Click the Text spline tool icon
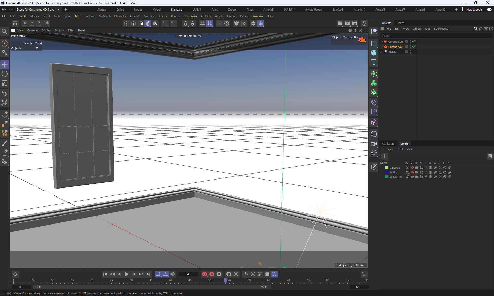The height and width of the screenshot is (296, 494). [374, 62]
